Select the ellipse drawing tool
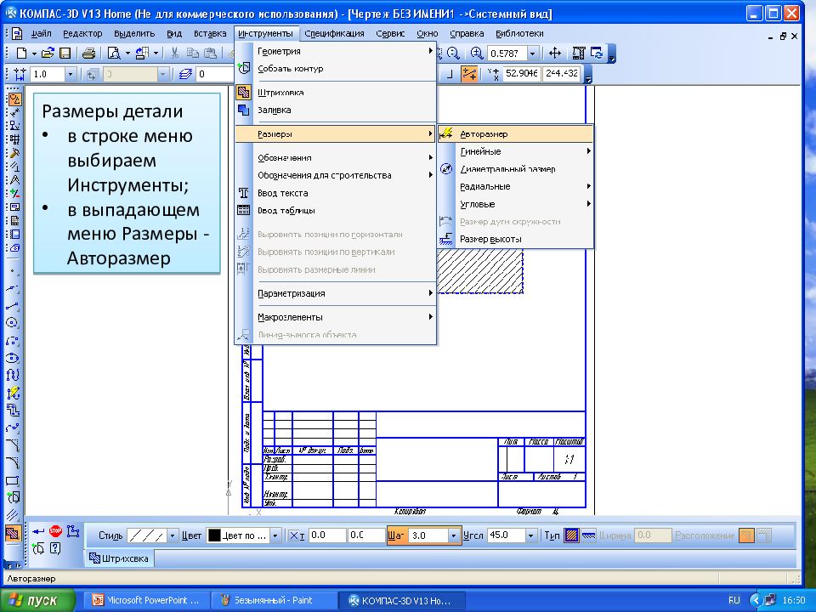 pos(13,358)
